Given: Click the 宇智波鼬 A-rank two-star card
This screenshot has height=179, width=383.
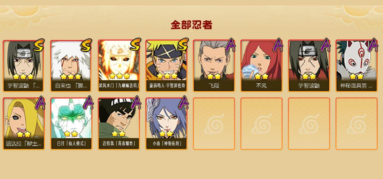Looking at the screenshot, I should click(309, 66).
